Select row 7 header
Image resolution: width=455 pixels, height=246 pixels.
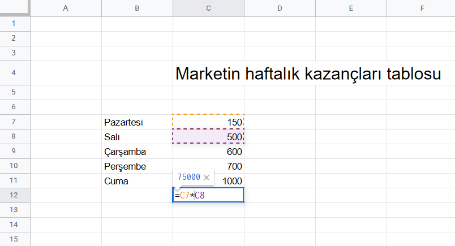[x=15, y=122]
